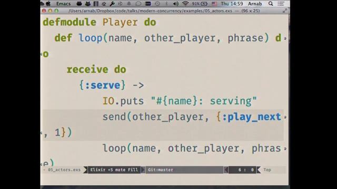Open the Arnab user menu
Screen dimensions: 337x189
[x=255, y=4]
